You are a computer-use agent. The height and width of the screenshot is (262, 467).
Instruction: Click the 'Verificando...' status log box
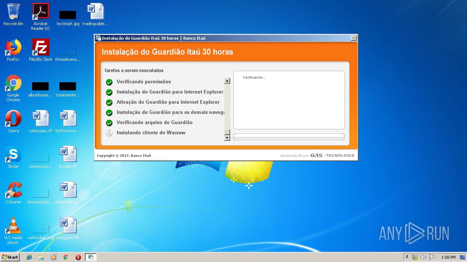289,100
